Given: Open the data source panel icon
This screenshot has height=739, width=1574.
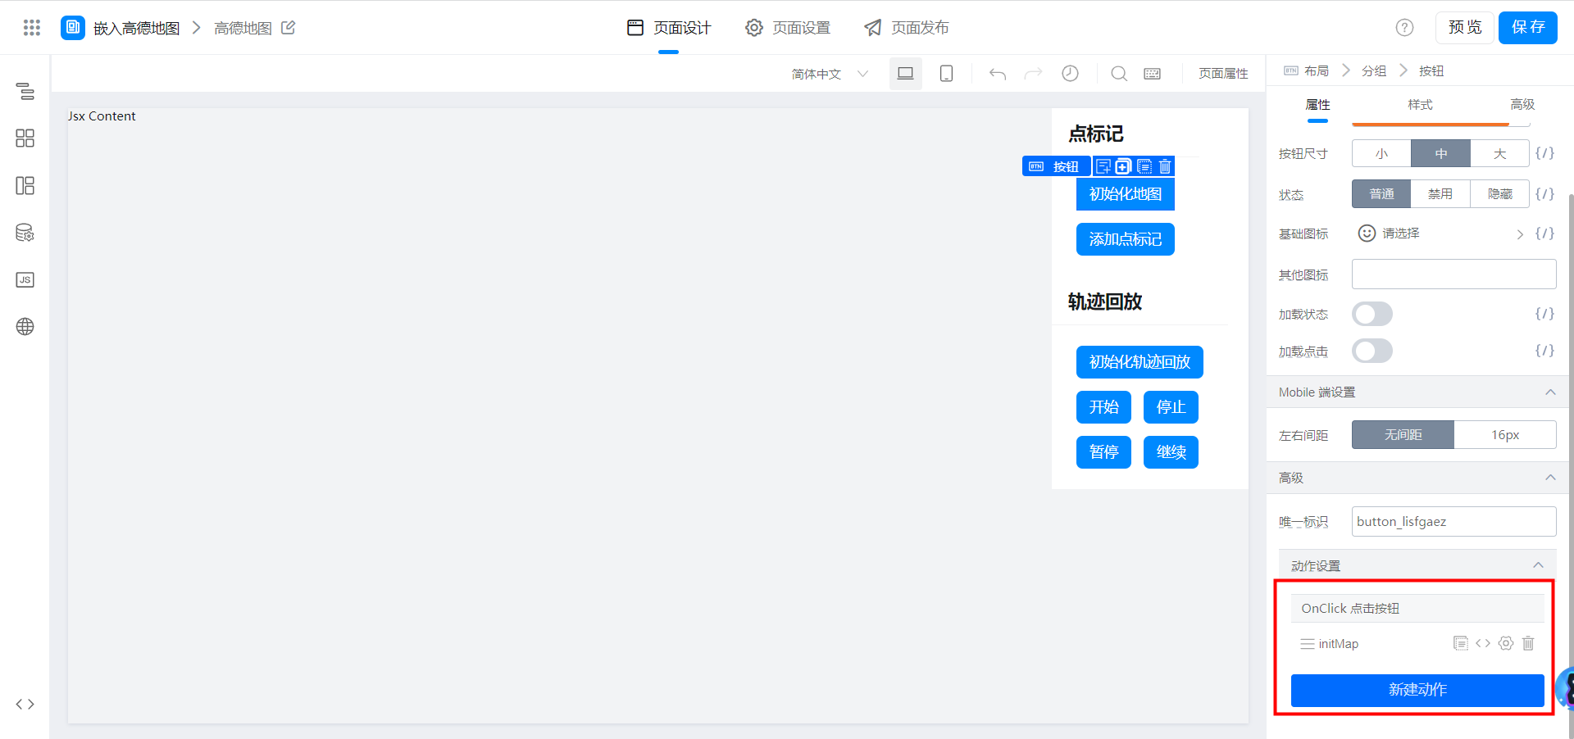Looking at the screenshot, I should (25, 233).
